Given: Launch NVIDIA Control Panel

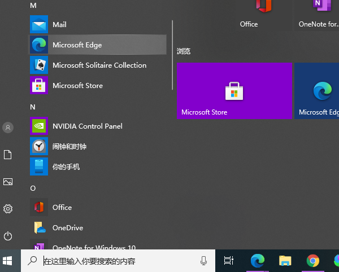Looking at the screenshot, I should [x=87, y=126].
